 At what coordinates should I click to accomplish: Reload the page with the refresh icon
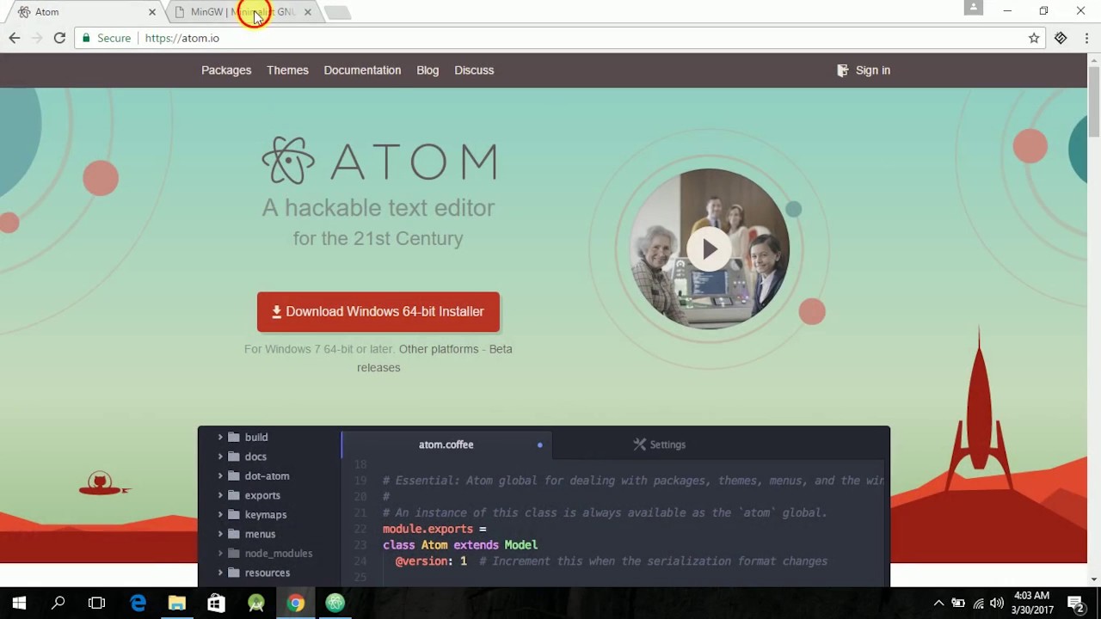click(59, 38)
